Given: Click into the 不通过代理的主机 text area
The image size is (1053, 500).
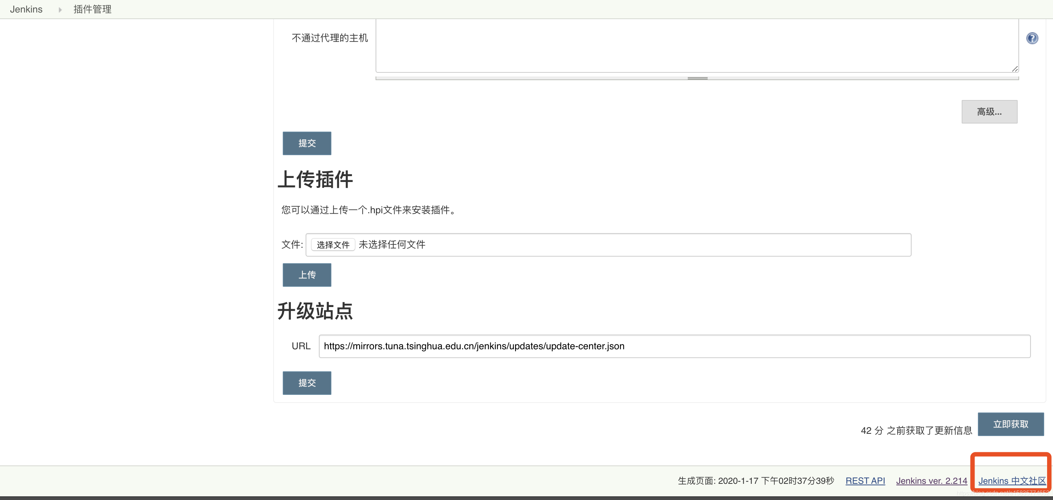Looking at the screenshot, I should coord(697,46).
